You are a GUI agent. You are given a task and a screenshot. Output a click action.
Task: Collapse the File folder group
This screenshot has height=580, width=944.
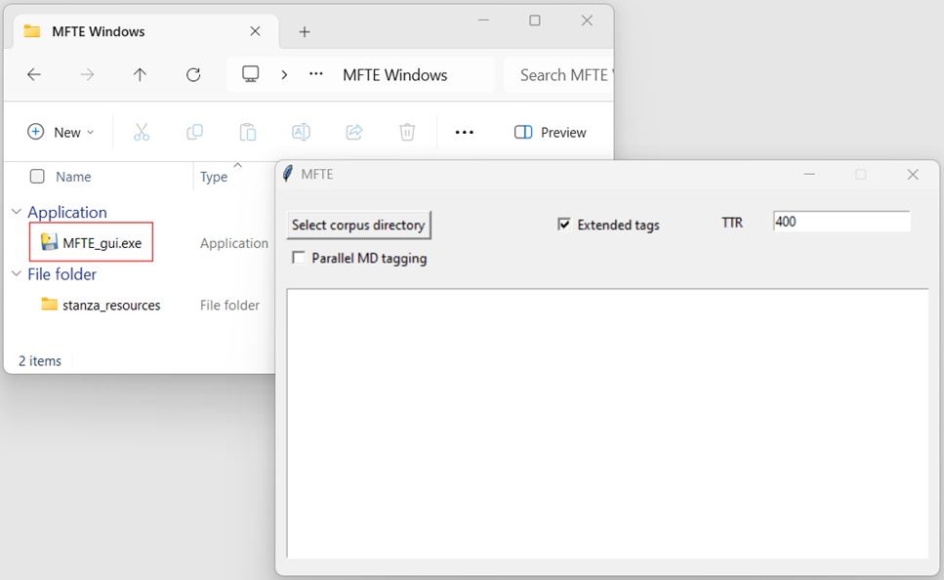click(x=17, y=274)
